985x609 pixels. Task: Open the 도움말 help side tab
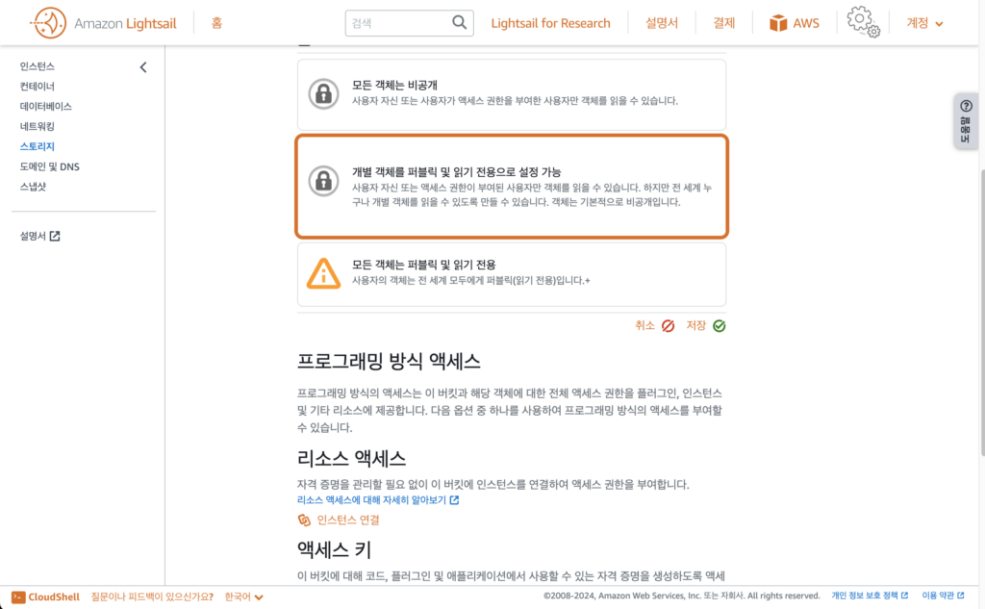click(966, 120)
